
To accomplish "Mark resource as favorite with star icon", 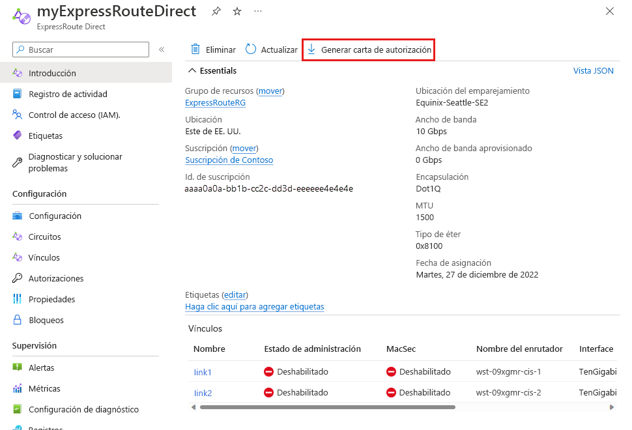I will click(x=237, y=11).
